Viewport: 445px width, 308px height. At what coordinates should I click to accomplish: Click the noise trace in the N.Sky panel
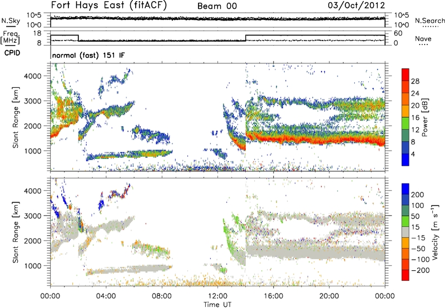coord(217,18)
